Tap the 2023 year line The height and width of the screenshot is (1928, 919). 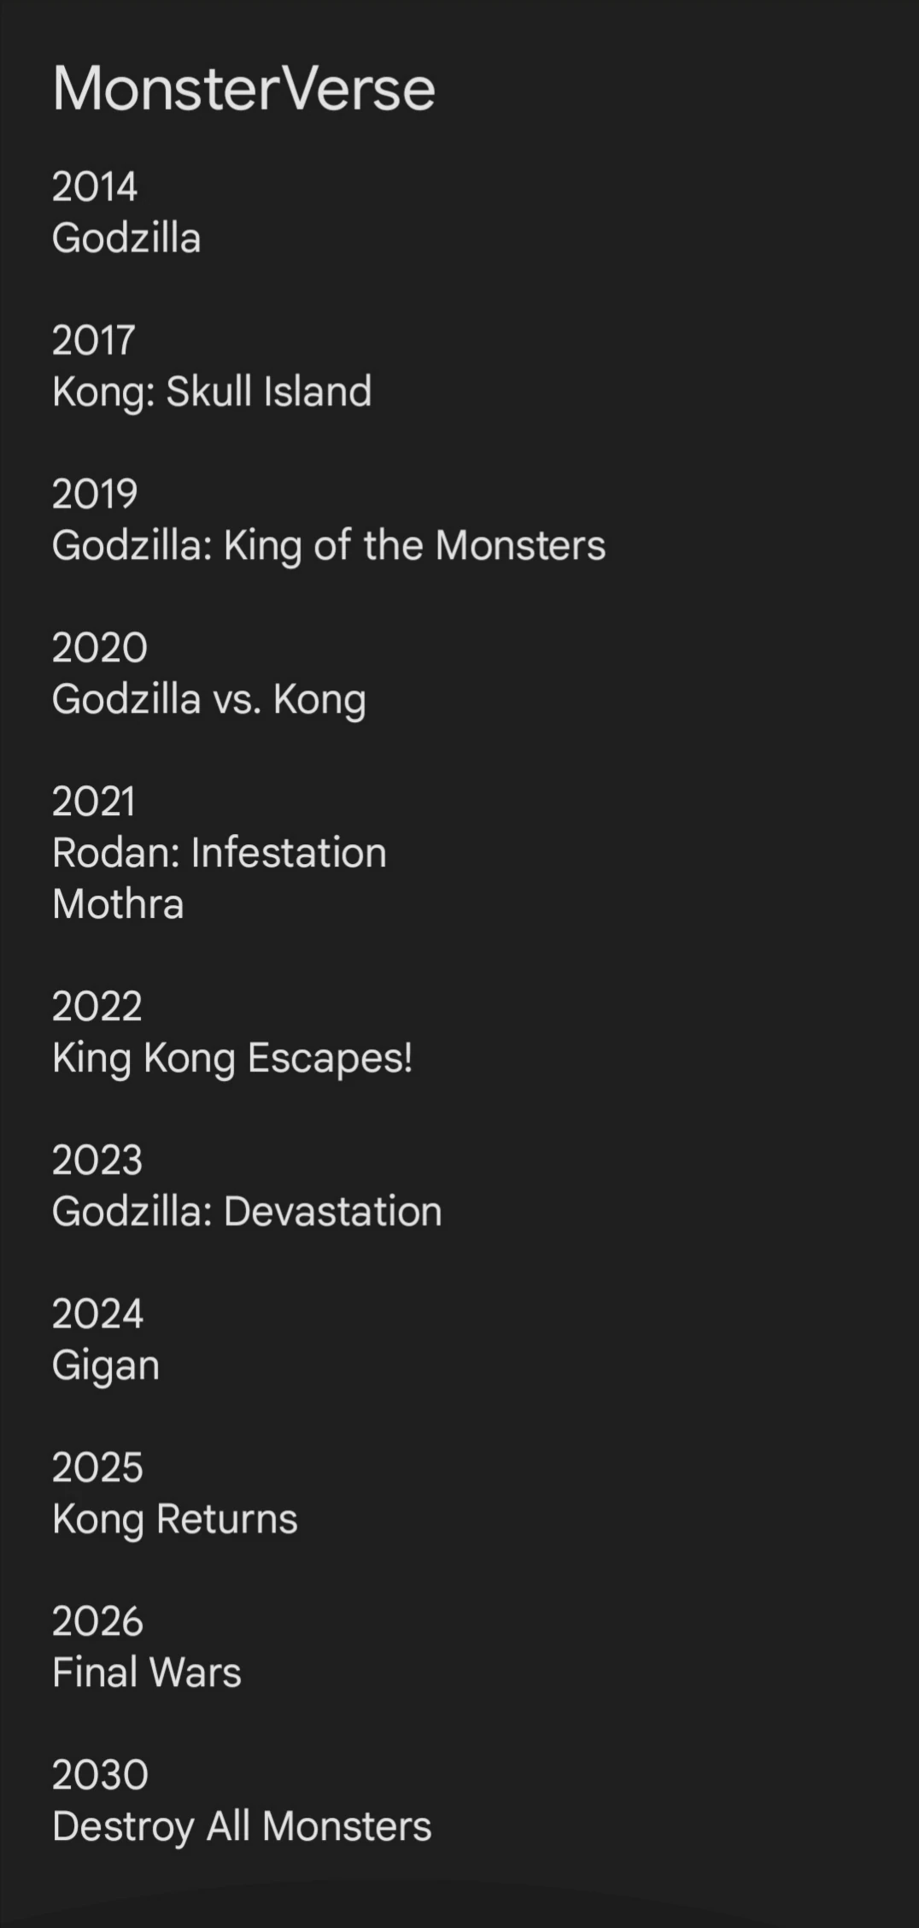point(97,1161)
